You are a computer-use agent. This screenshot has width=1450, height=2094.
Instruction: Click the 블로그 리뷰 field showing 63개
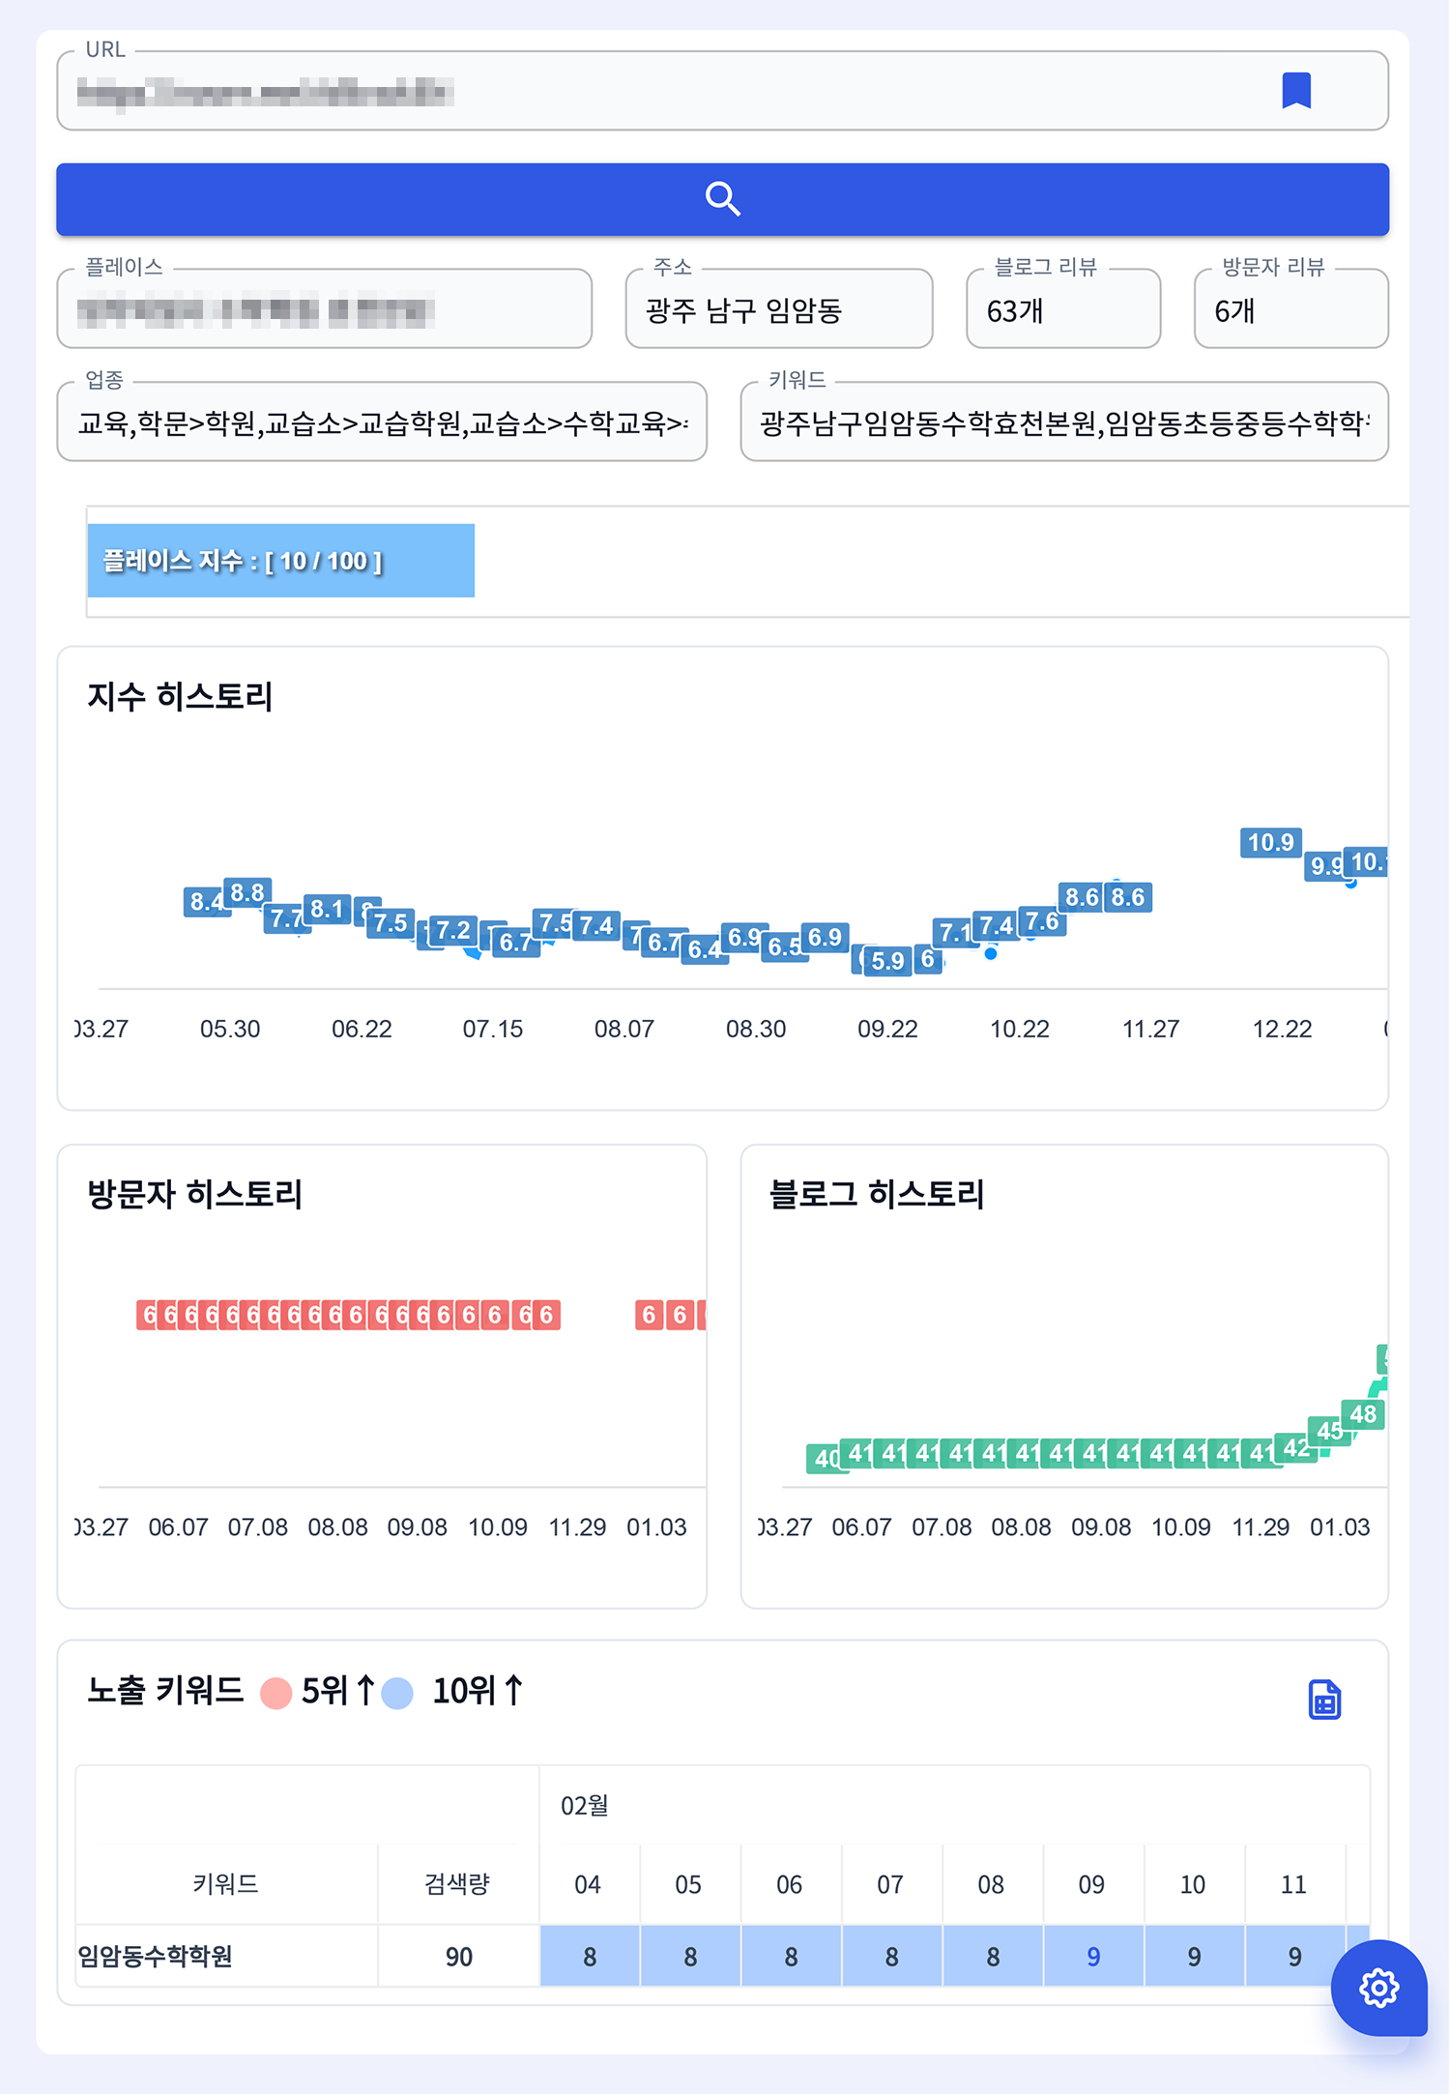pos(1062,311)
